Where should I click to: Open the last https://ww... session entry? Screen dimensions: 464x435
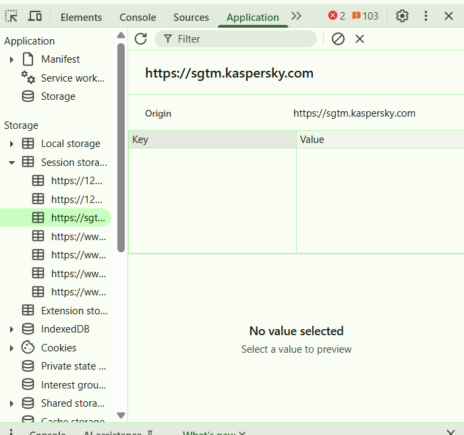click(69, 292)
